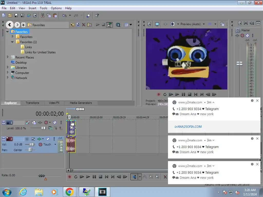Viewport: 263px width, 197px height.
Task: Close the top y2mate notification
Action: pyautogui.click(x=257, y=101)
